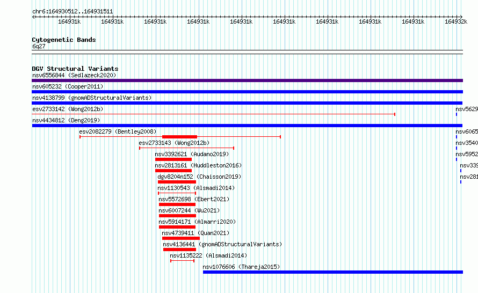478x293 pixels.
Task: Open nsv1076606 (Thareja2015) variant label
Action: click(x=241, y=267)
